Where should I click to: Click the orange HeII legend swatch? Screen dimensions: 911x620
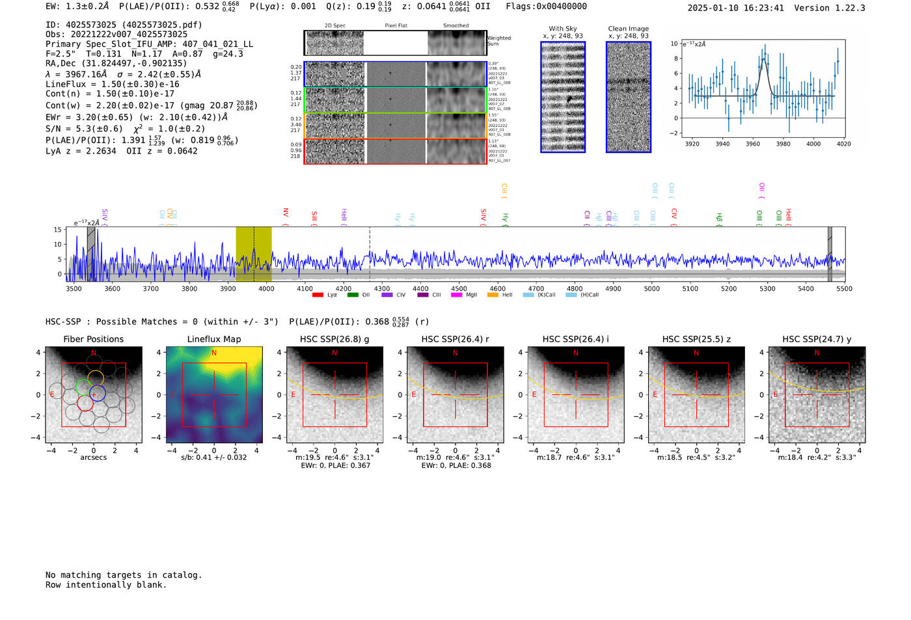(x=493, y=295)
